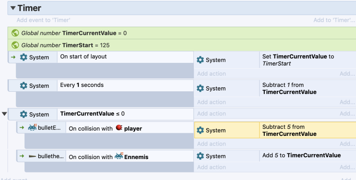Click Add action next to TimerCurrentValue ≤ 0
This screenshot has width=356, height=180.
pyautogui.click(x=211, y=114)
